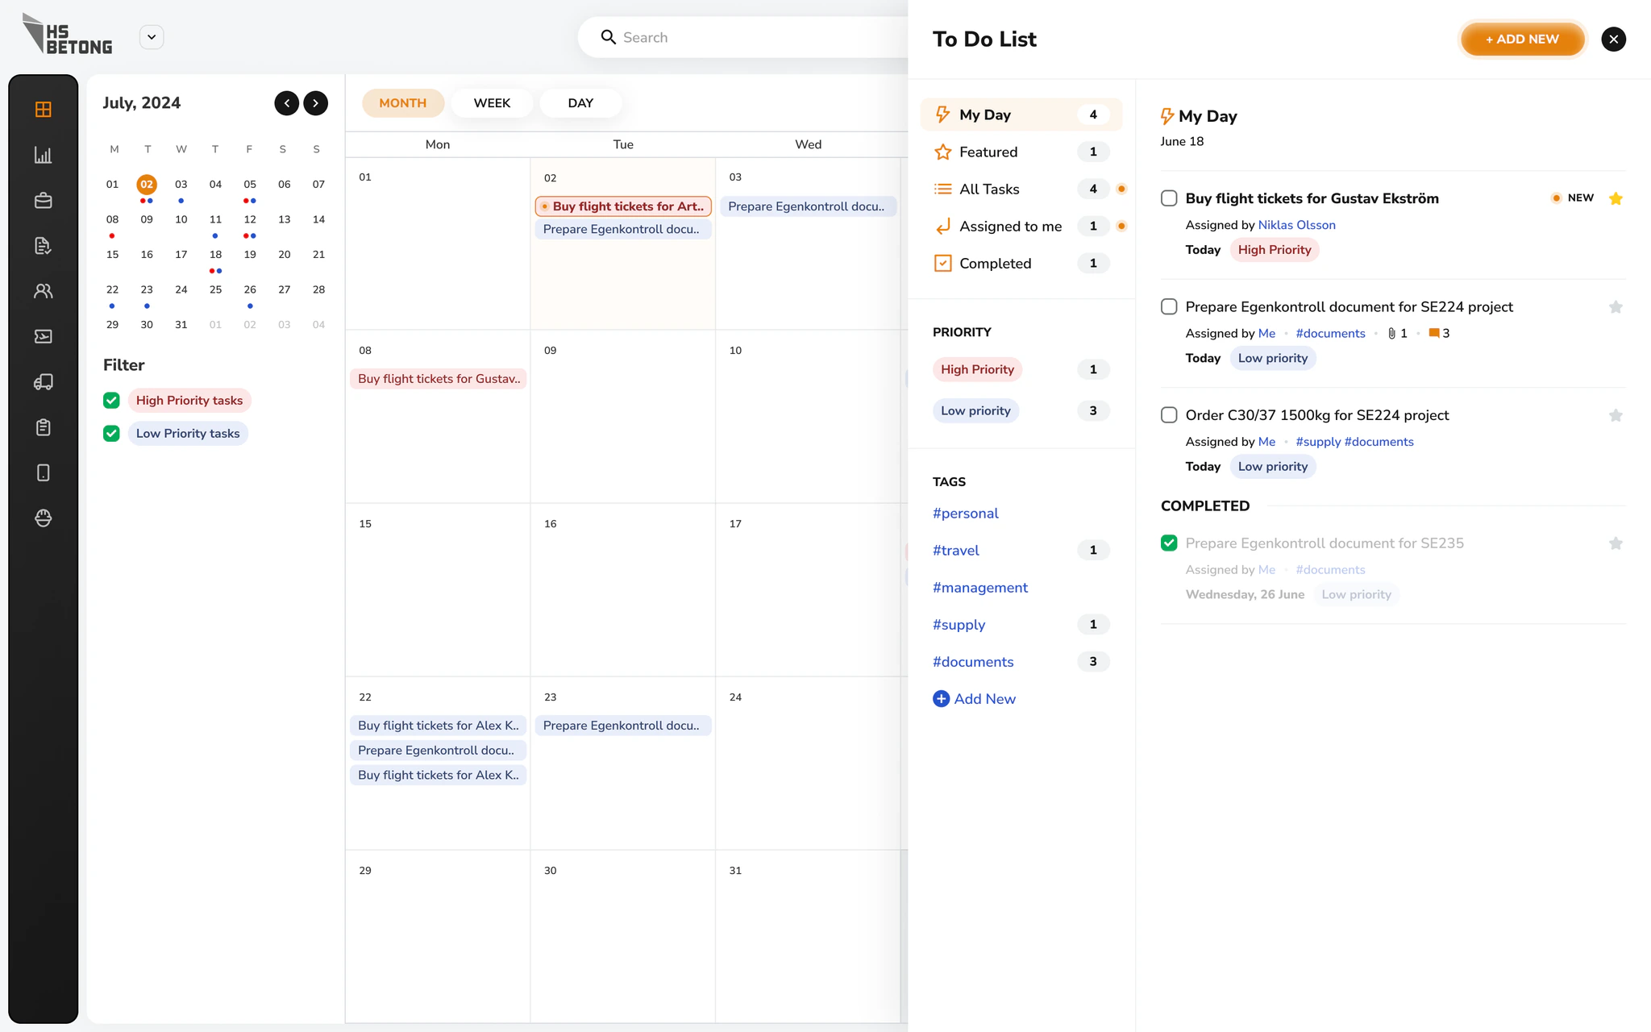
Task: Check off Buy flight tickets for Gustav Ekström
Action: coord(1169,198)
